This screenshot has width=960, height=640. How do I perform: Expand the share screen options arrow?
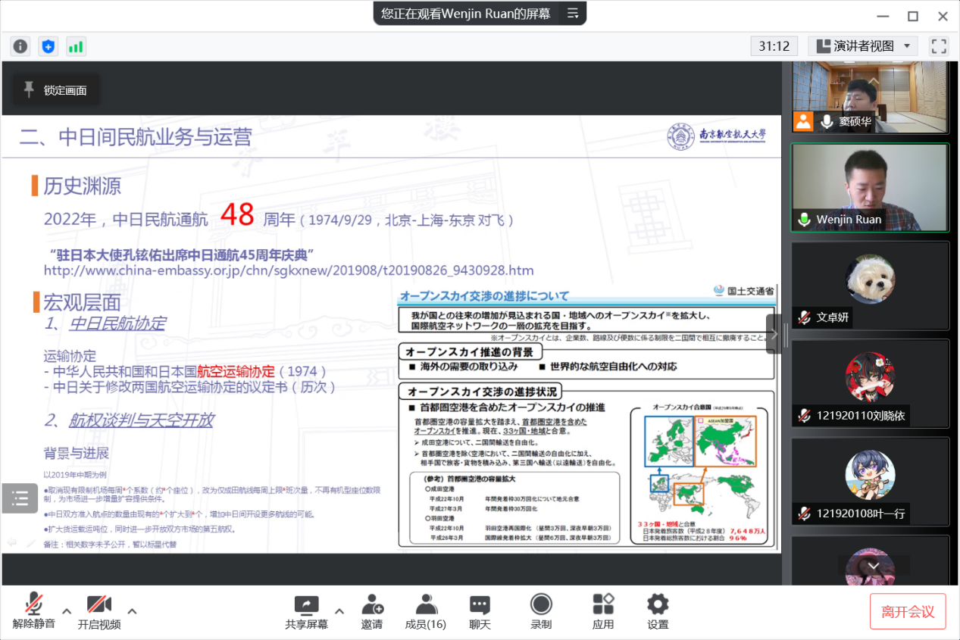(339, 611)
